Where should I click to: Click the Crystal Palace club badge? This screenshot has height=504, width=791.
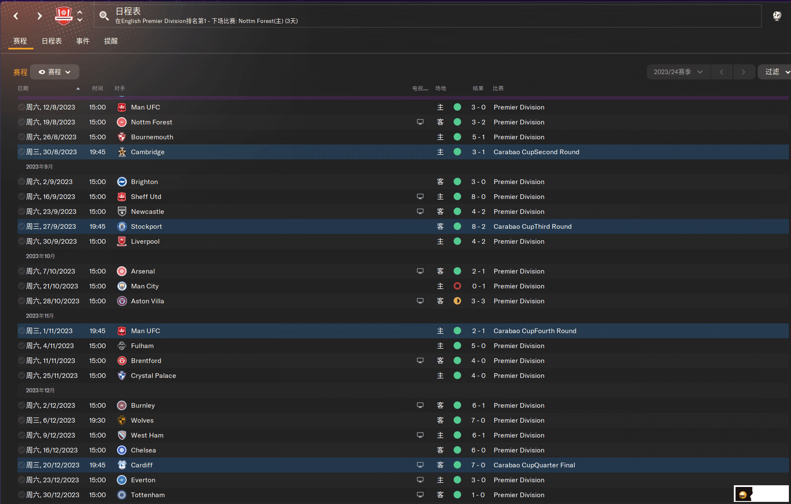pos(122,376)
